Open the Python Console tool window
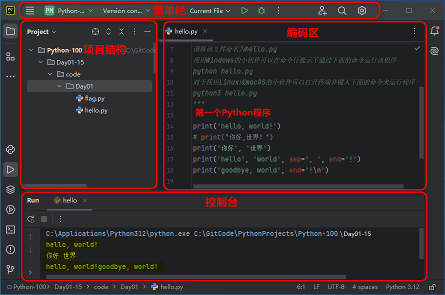The height and width of the screenshot is (295, 445). [x=10, y=149]
